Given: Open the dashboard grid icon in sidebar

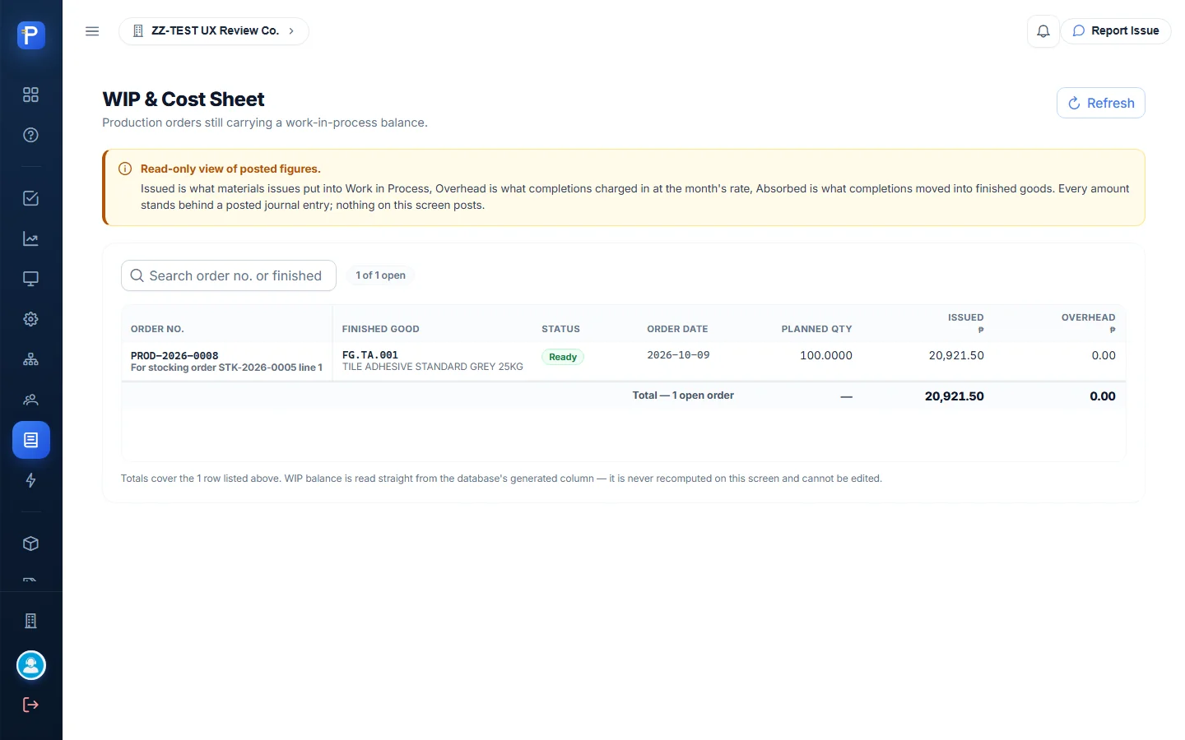Looking at the screenshot, I should tap(30, 95).
